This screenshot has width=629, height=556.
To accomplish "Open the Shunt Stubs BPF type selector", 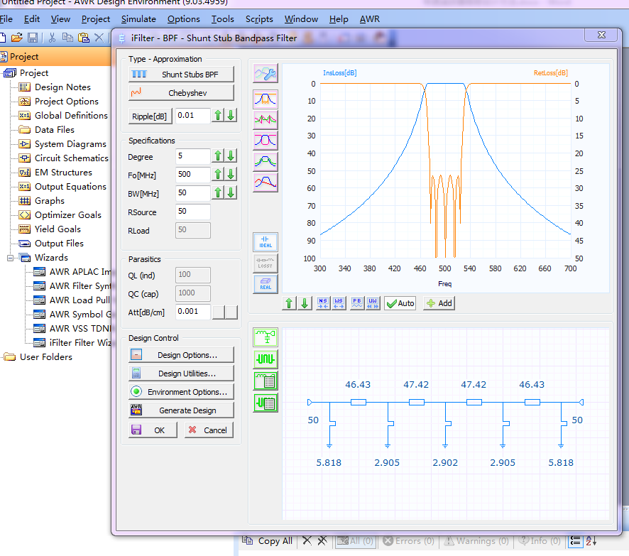I will click(x=181, y=74).
